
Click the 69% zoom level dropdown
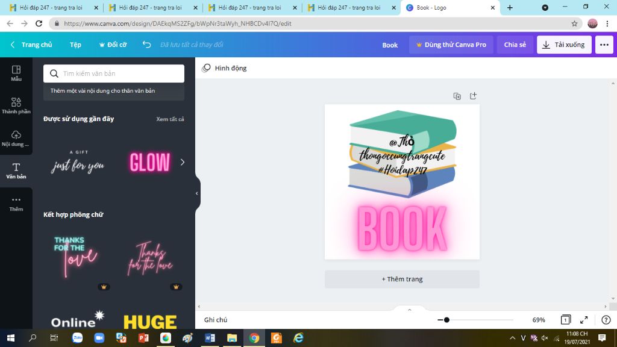pyautogui.click(x=538, y=320)
